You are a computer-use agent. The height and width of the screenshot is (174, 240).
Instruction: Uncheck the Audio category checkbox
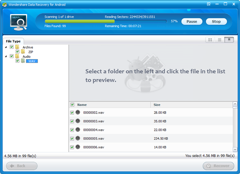(x=12, y=56)
